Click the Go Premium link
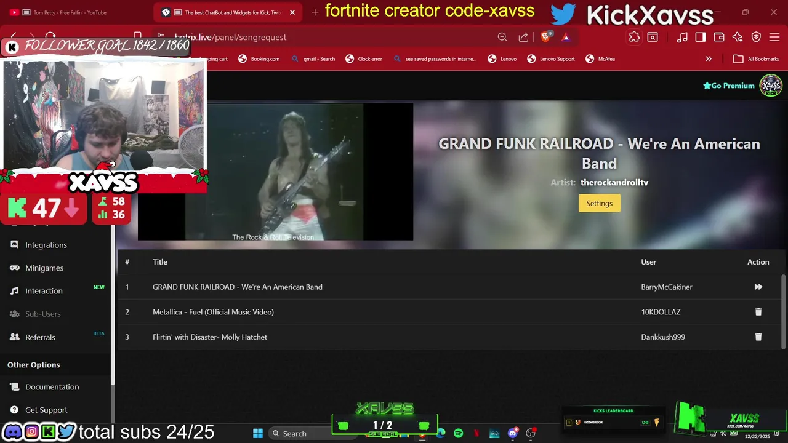The image size is (788, 443). 728,86
